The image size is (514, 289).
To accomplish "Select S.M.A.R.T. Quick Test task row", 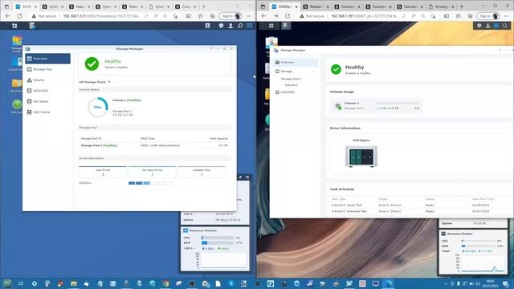I will coord(420,206).
